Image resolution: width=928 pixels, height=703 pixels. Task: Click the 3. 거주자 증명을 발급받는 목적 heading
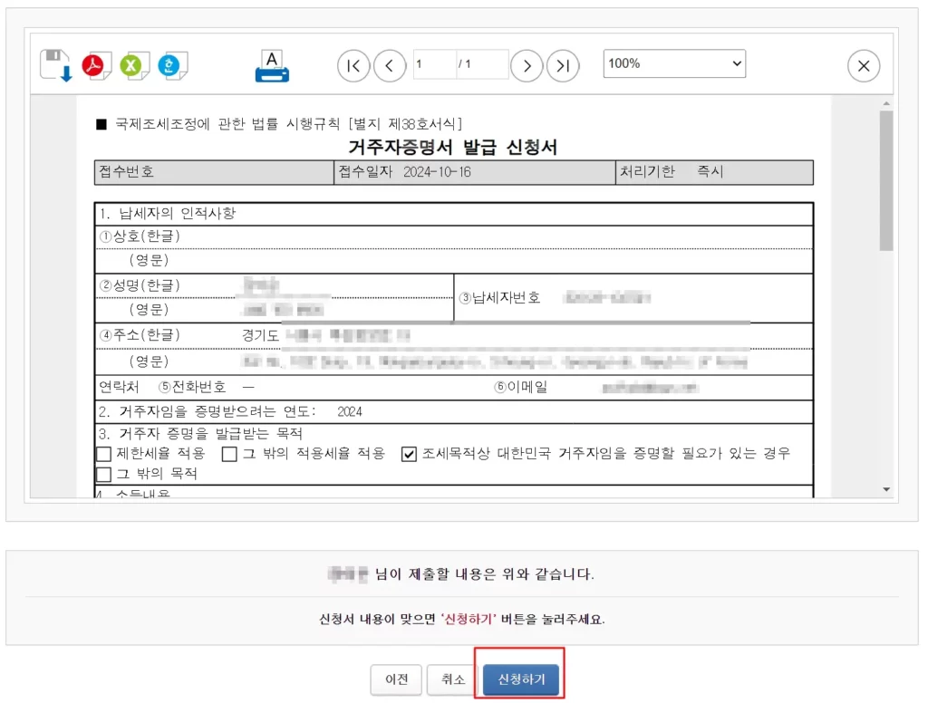pyautogui.click(x=200, y=434)
